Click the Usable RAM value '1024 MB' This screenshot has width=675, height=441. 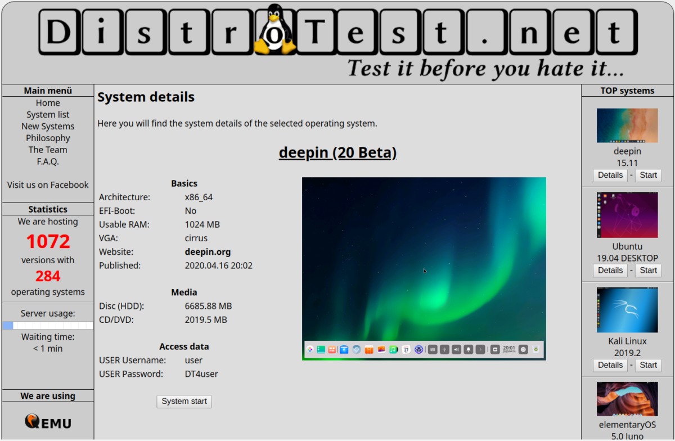pyautogui.click(x=202, y=224)
